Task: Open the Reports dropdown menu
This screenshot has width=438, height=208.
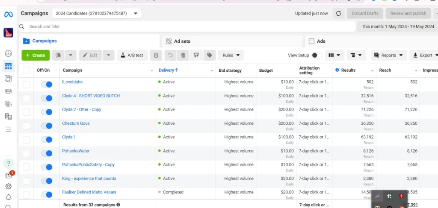Action: (388, 55)
